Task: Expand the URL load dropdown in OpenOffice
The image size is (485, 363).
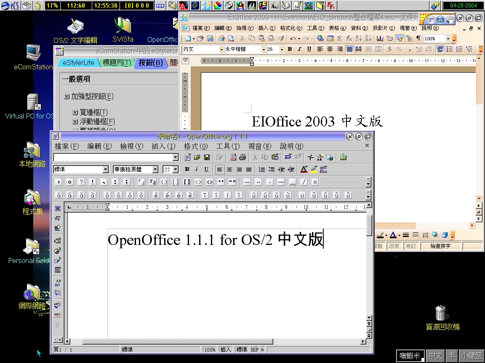Action: pos(176,158)
